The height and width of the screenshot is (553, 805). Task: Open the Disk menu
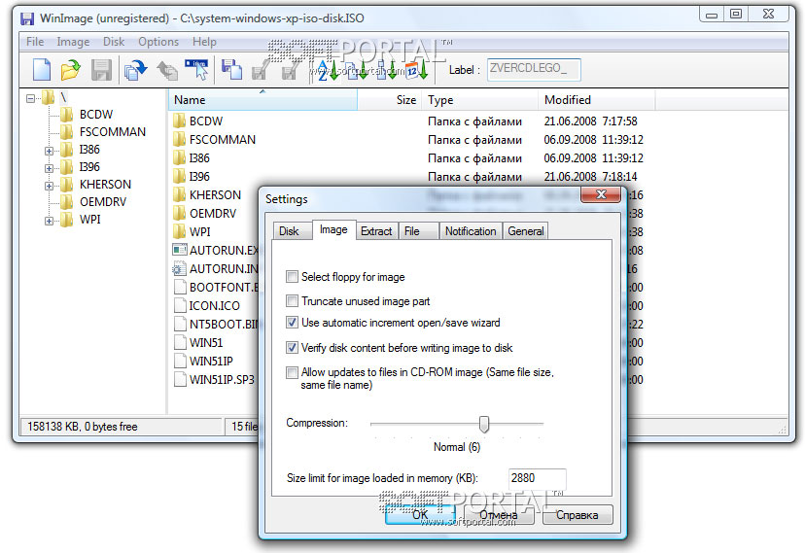point(114,42)
